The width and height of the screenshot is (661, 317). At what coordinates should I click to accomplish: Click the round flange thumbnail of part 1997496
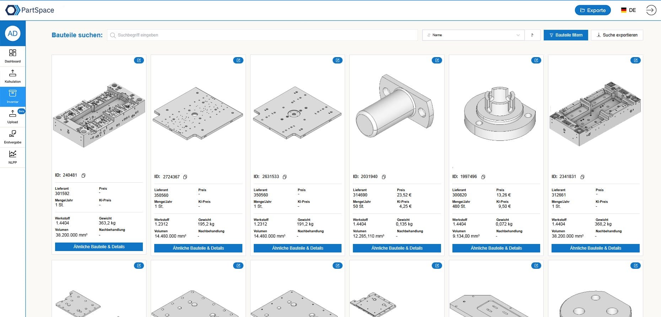coord(500,113)
